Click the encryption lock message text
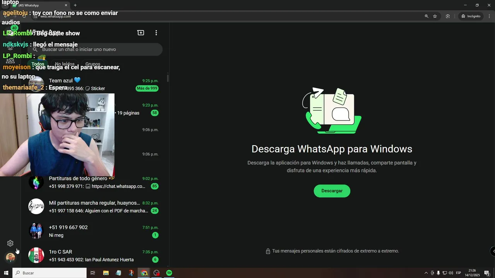Screen dimensions: 495x278 pyautogui.click(x=335, y=251)
